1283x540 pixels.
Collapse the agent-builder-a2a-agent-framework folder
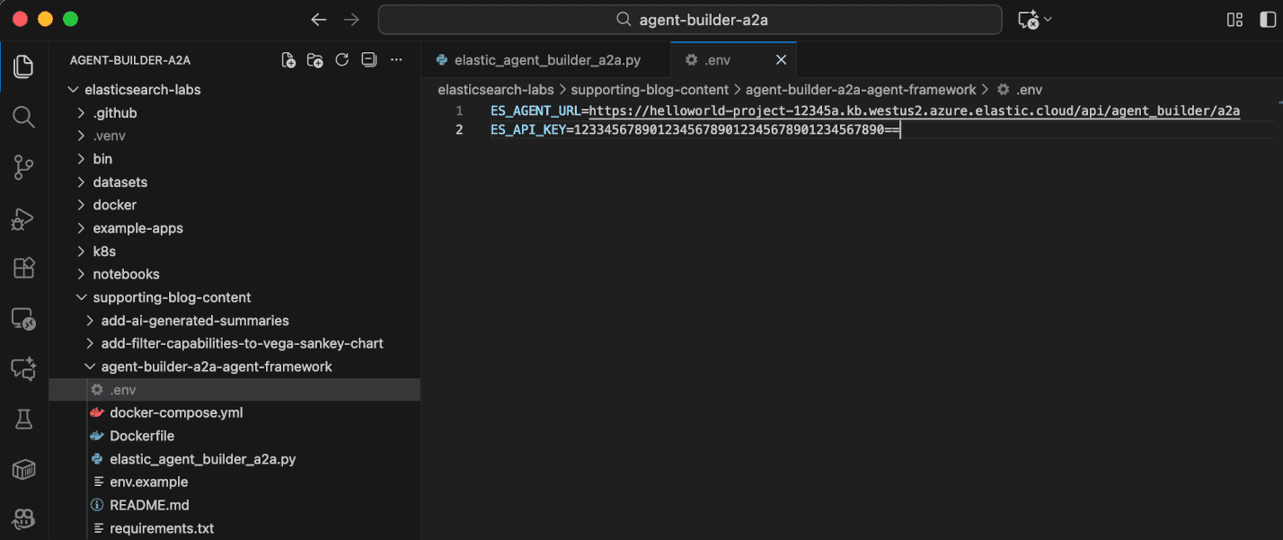pyautogui.click(x=216, y=367)
